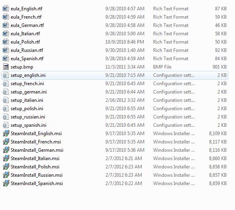Image resolution: width=235 pixels, height=210 pixels.
Task: Click the eula_Italian.rtf file name
Action: coord(25,34)
